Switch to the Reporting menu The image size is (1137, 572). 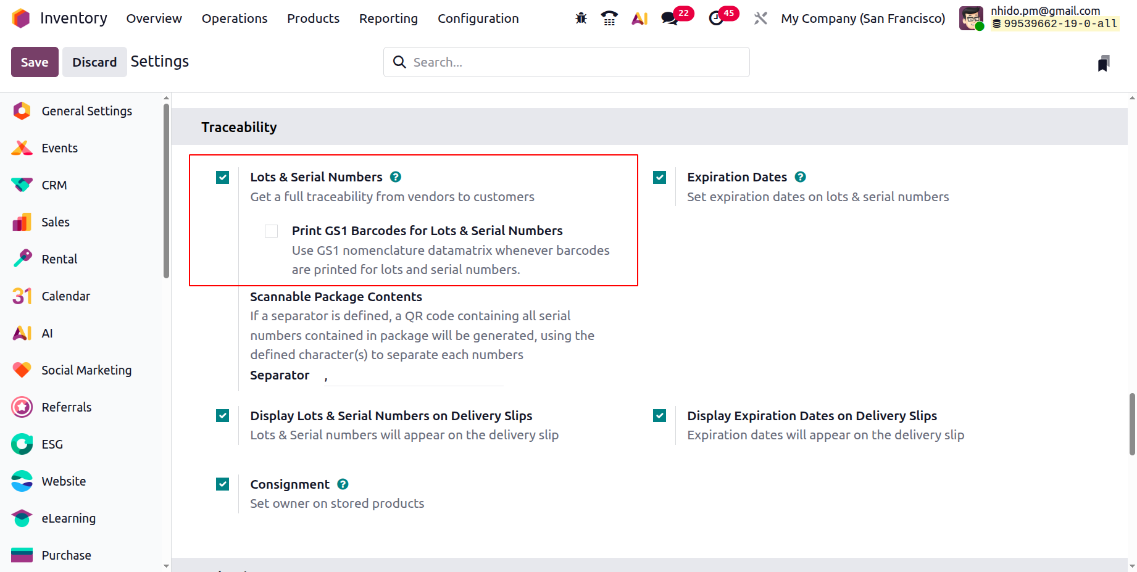pos(388,18)
